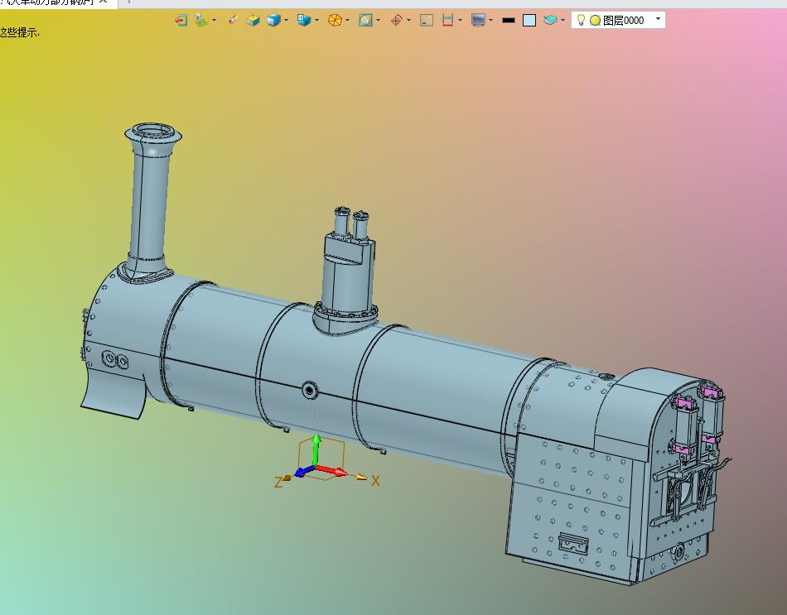
Task: Click the orange wireframe display icon
Action: tap(335, 20)
